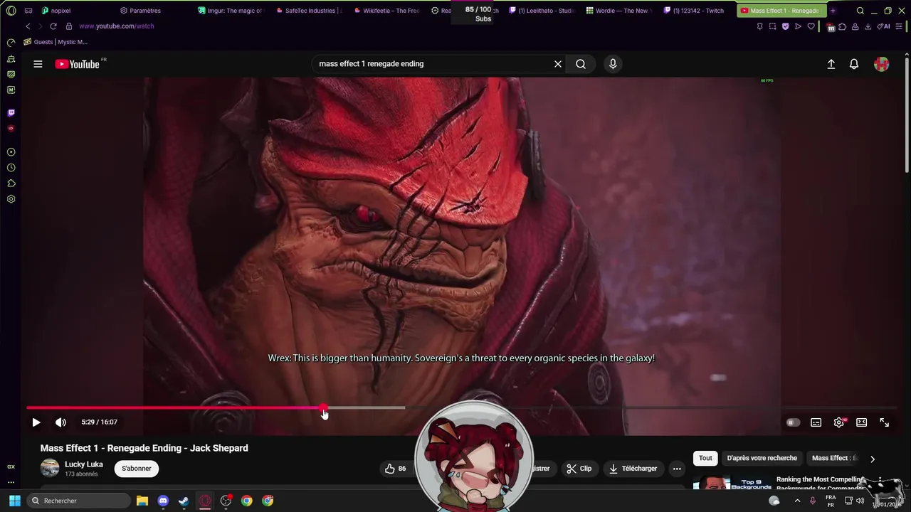
Task: Open a new browser tab with plus
Action: (833, 11)
